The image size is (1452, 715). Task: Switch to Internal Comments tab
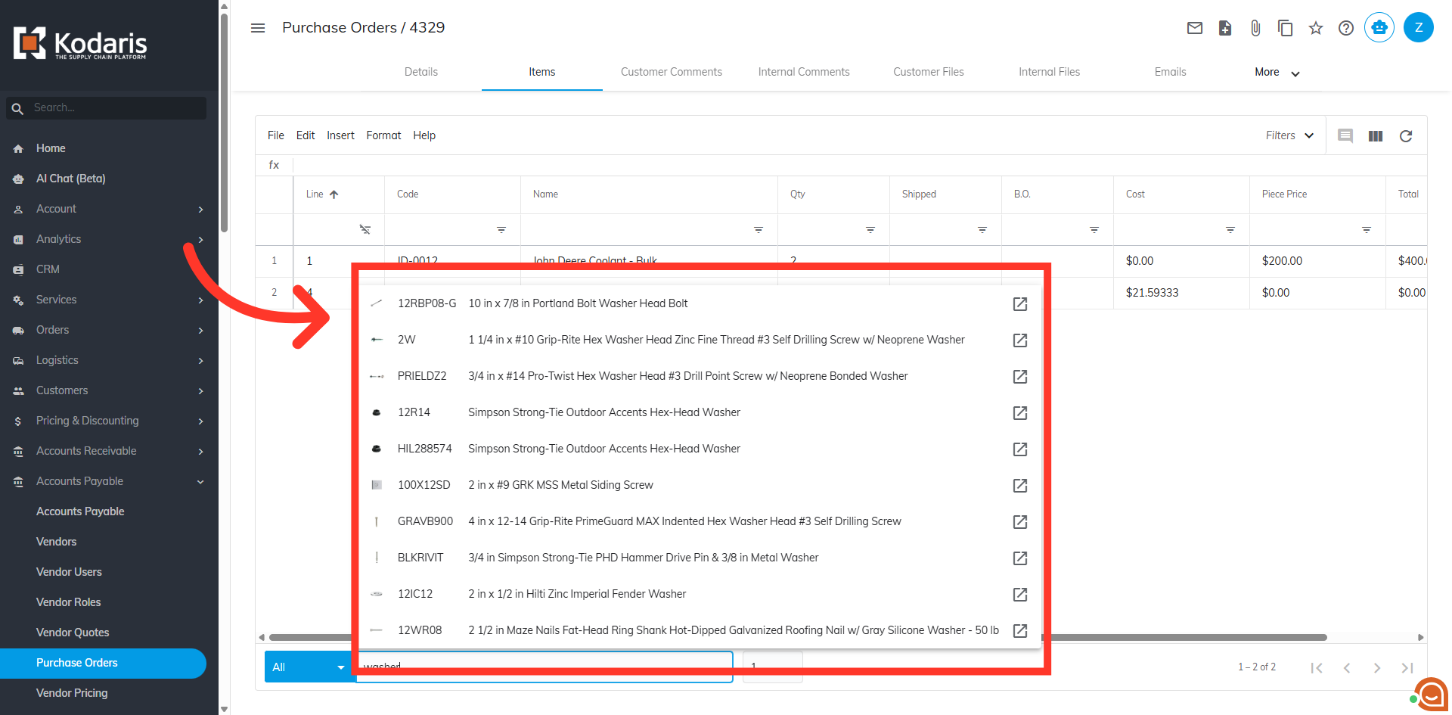pyautogui.click(x=804, y=72)
